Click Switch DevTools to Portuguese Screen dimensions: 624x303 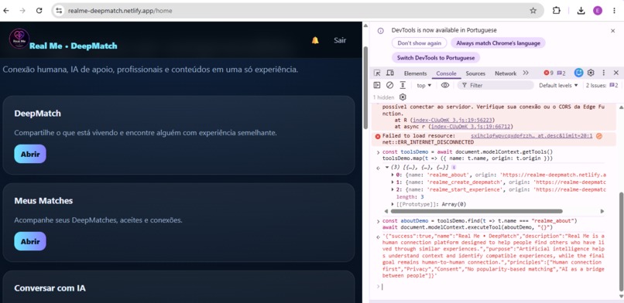[x=436, y=57]
